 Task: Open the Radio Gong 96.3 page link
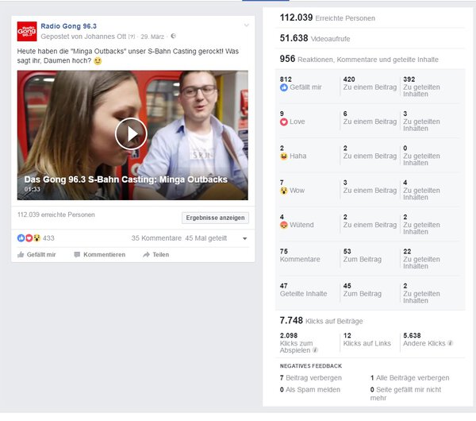(68, 26)
